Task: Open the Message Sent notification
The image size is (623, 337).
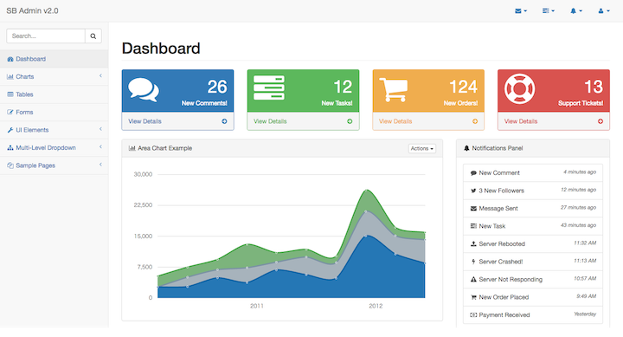Action: coord(533,209)
